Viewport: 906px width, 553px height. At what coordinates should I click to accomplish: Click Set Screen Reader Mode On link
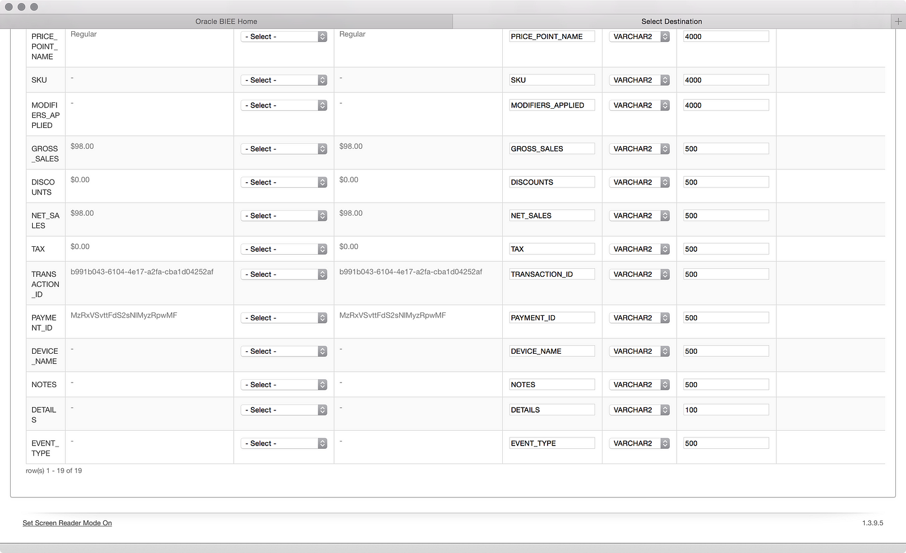click(x=67, y=523)
